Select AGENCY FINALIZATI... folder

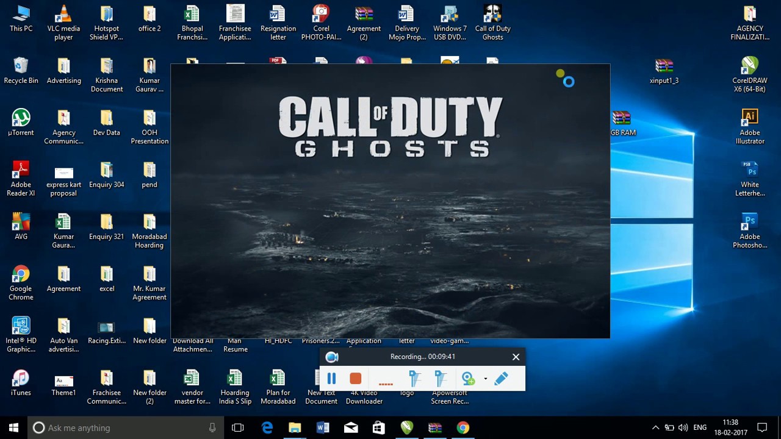pyautogui.click(x=750, y=23)
